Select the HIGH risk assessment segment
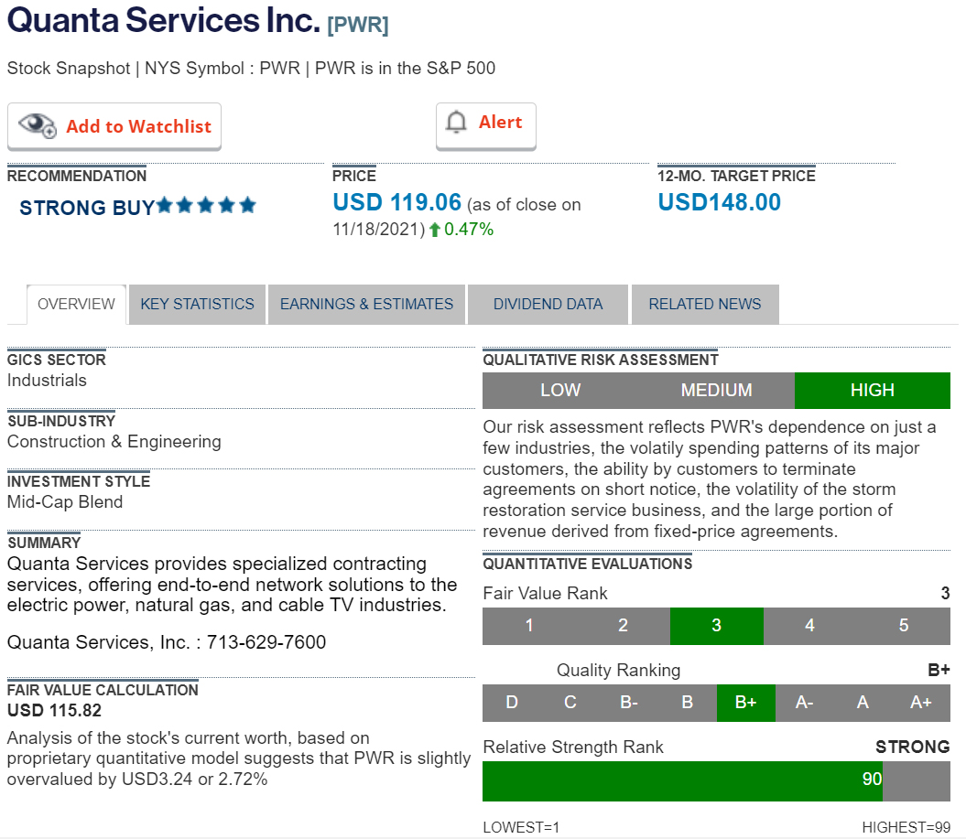The width and height of the screenshot is (966, 839). point(872,390)
